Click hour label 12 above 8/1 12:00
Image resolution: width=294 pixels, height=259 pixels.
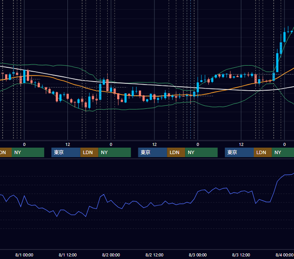tap(68, 145)
